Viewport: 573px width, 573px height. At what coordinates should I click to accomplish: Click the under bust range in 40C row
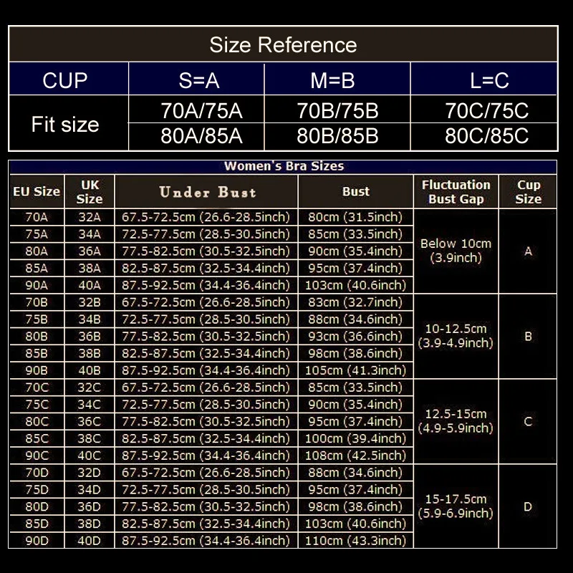[206, 456]
